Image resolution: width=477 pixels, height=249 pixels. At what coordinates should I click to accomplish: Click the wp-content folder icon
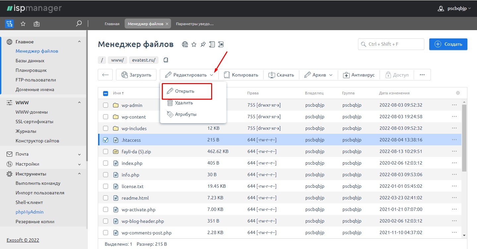116,117
